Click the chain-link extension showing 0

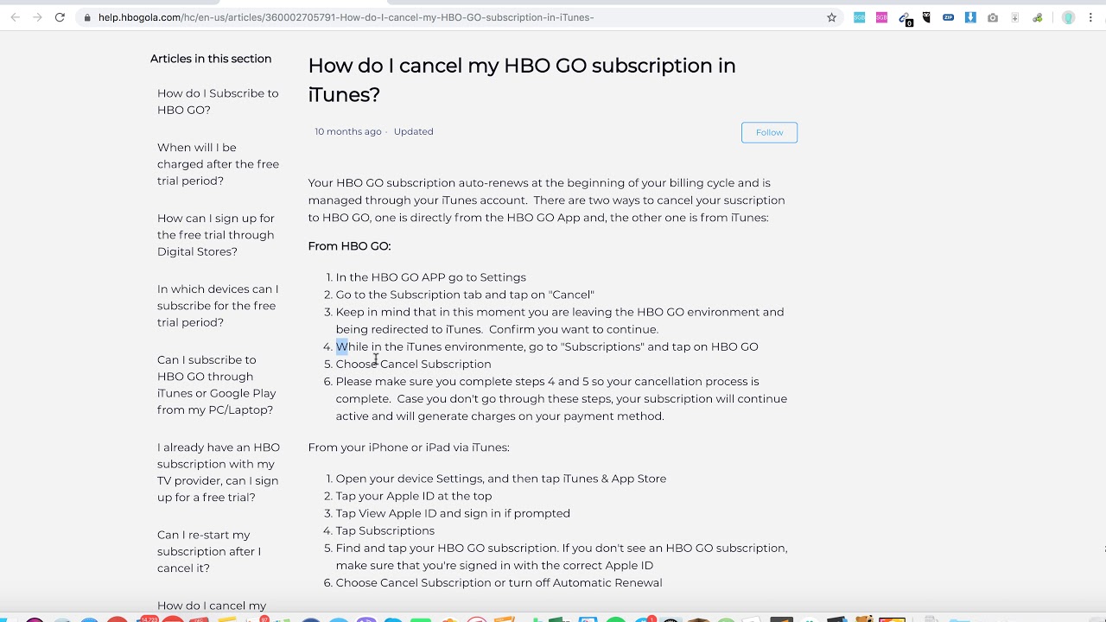pyautogui.click(x=905, y=18)
